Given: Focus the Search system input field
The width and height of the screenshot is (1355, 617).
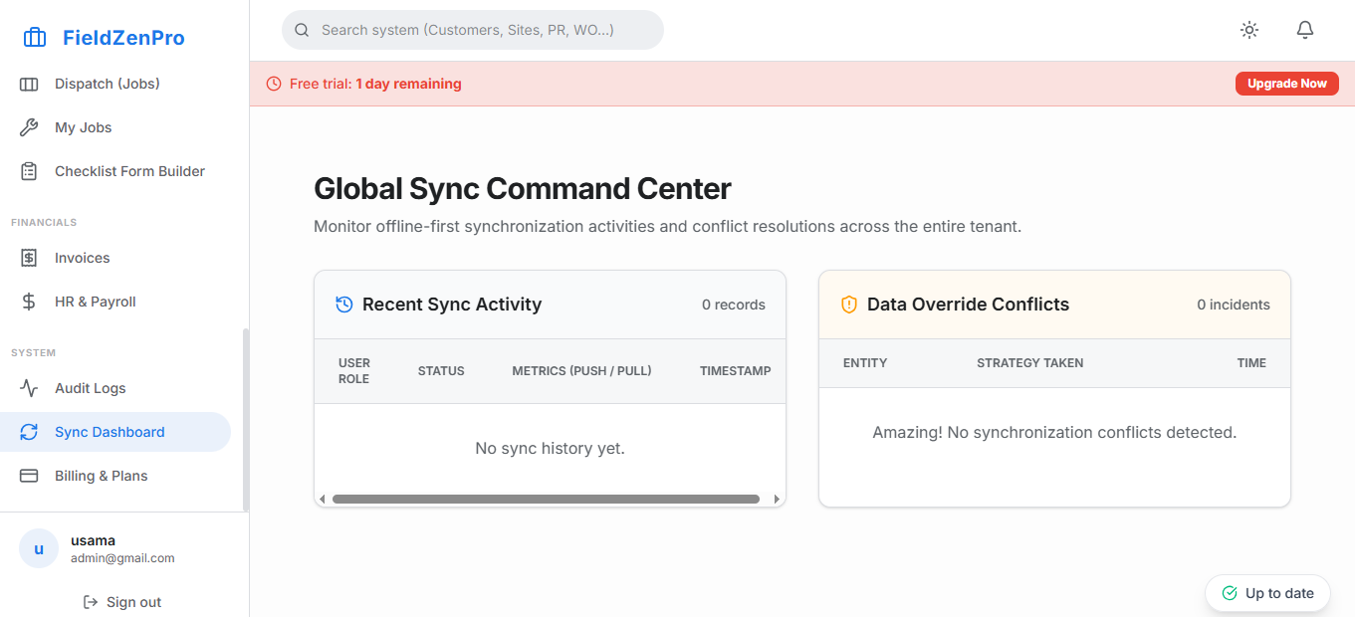Looking at the screenshot, I should (x=473, y=30).
